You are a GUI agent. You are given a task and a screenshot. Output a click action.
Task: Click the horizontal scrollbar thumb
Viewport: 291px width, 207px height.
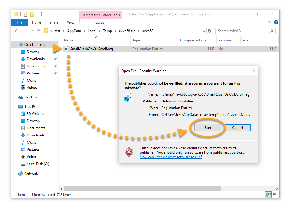143,189
